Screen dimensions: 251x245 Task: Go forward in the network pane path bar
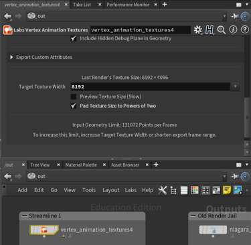[x=18, y=176]
